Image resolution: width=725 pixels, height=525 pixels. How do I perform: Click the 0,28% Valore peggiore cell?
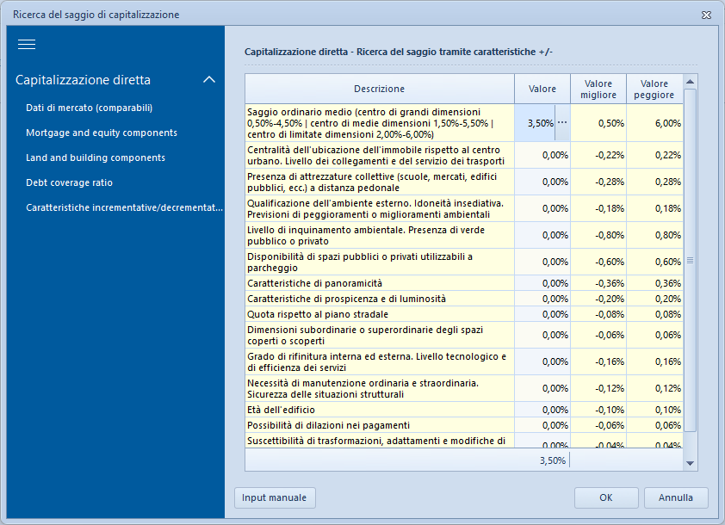click(x=654, y=182)
